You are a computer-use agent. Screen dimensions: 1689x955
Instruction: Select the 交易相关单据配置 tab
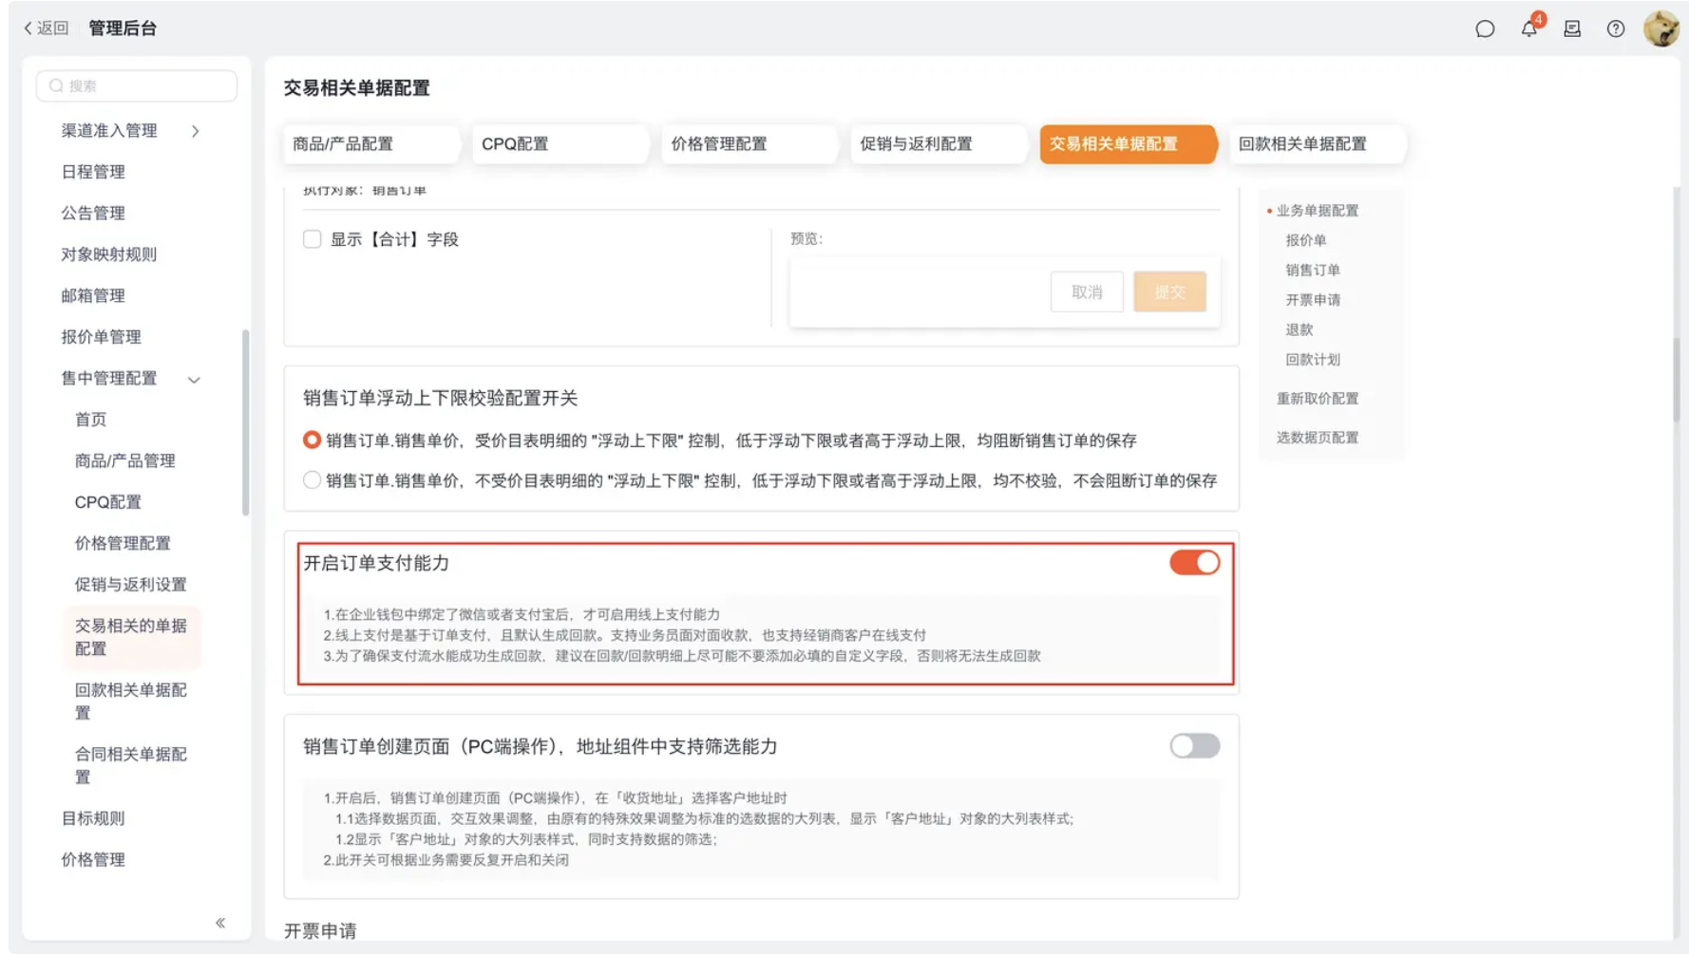tap(1128, 144)
